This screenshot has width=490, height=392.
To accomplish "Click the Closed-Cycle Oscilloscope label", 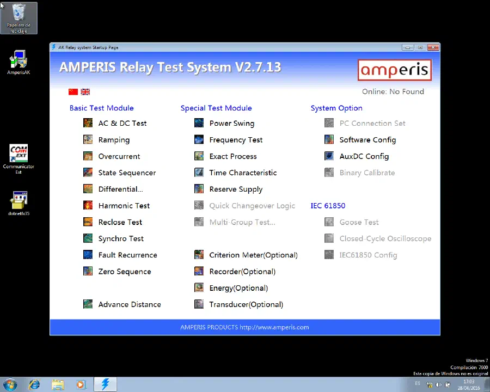I will point(385,239).
